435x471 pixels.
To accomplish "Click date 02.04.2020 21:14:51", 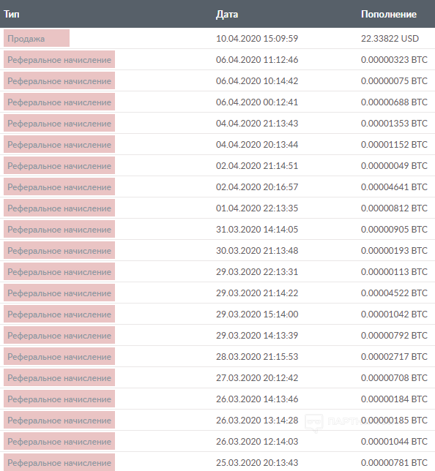I will point(257,165).
